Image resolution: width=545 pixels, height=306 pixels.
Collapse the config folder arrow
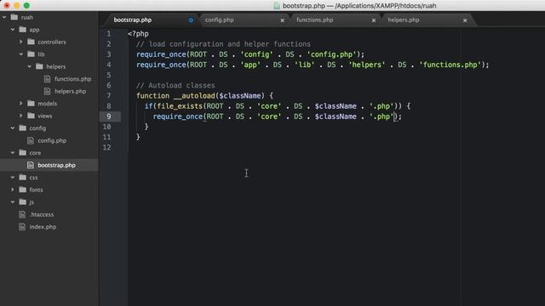tap(13, 128)
